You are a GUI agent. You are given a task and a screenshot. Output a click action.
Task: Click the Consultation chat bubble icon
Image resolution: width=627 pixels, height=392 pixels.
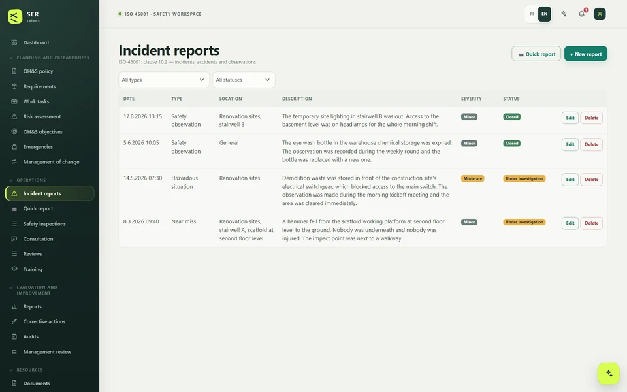[14, 239]
